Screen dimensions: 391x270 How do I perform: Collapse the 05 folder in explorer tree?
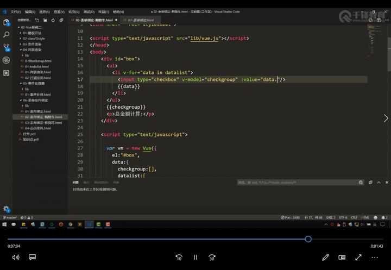tap(33, 83)
